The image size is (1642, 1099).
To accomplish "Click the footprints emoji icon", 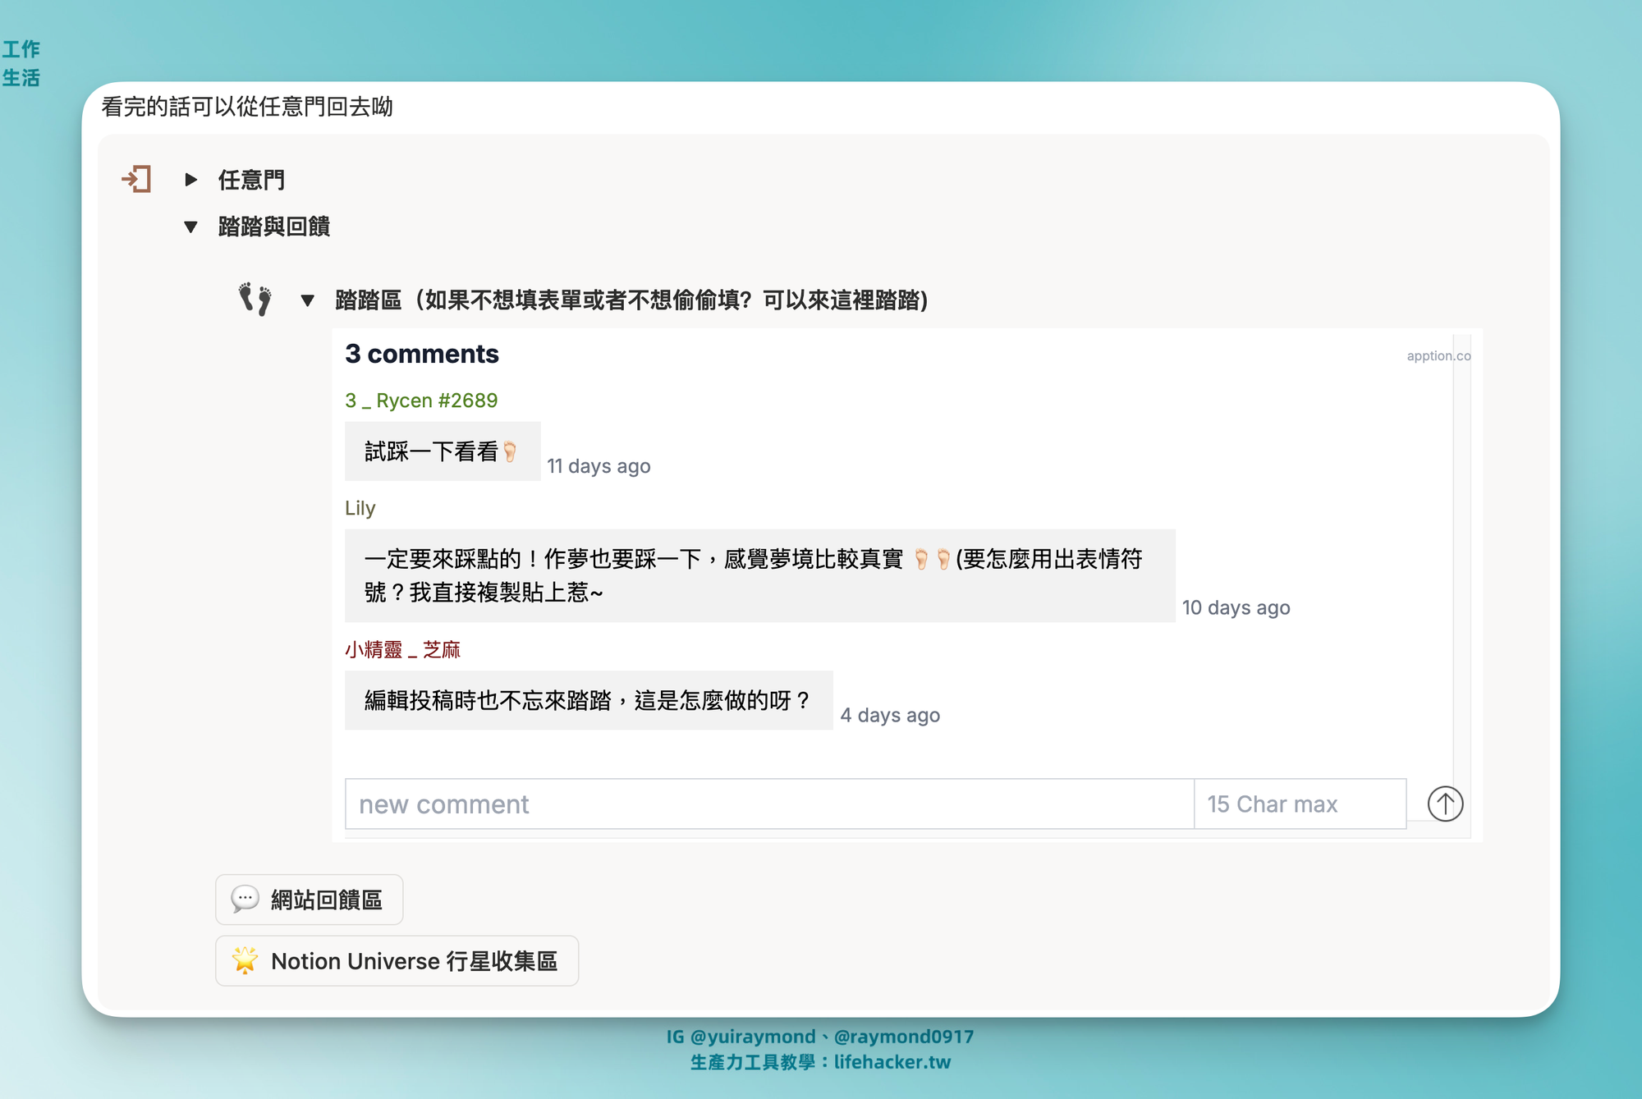I will (255, 300).
